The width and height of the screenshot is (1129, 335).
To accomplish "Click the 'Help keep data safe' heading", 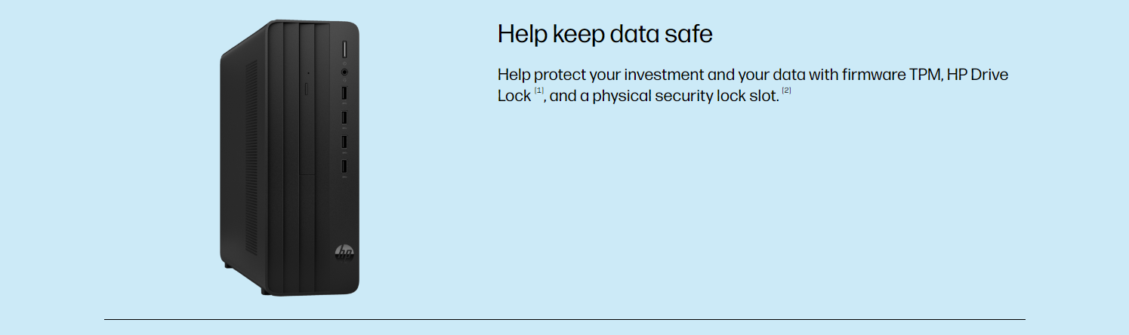I will point(605,34).
